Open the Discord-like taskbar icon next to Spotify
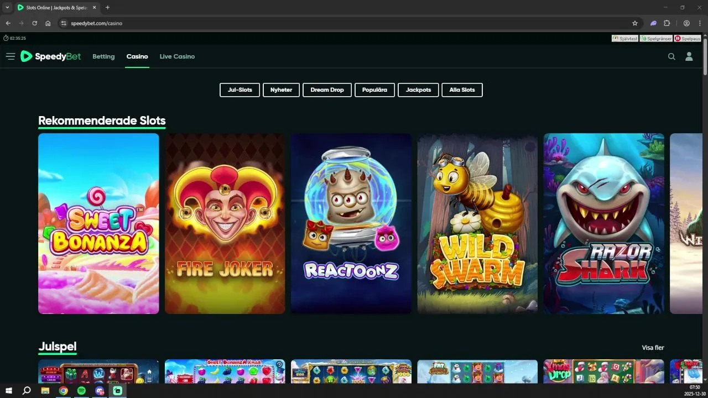The height and width of the screenshot is (398, 708). tap(100, 390)
